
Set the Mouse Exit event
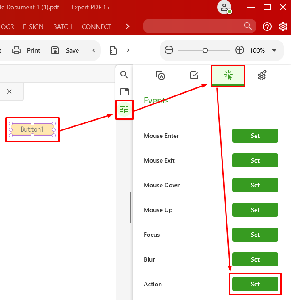pos(255,160)
